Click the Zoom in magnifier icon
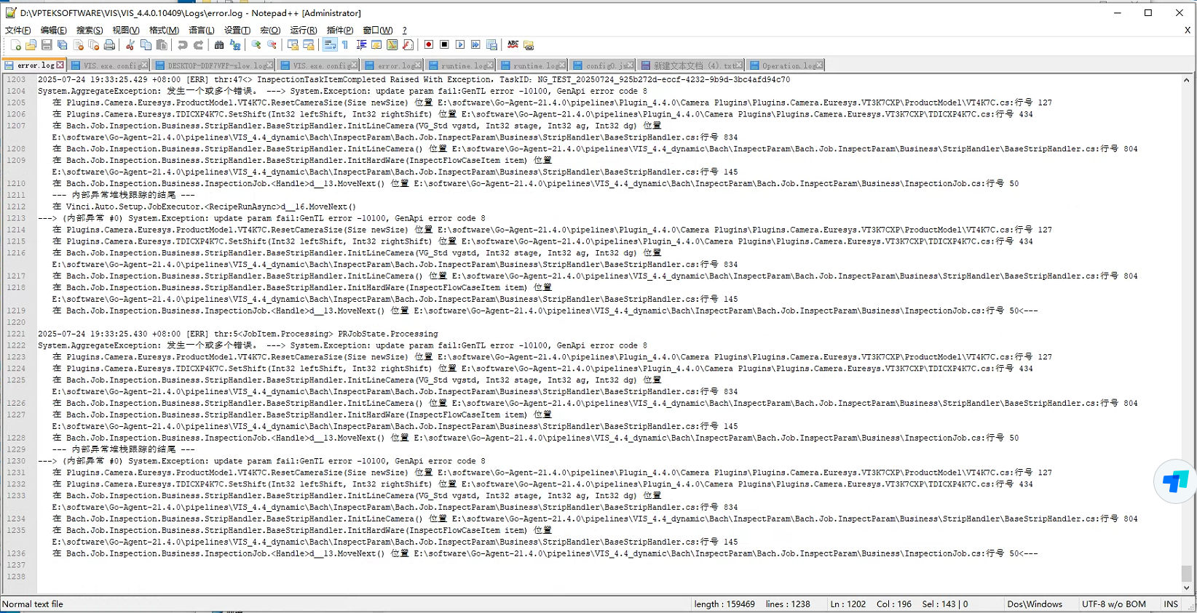The image size is (1197, 613). coord(256,45)
